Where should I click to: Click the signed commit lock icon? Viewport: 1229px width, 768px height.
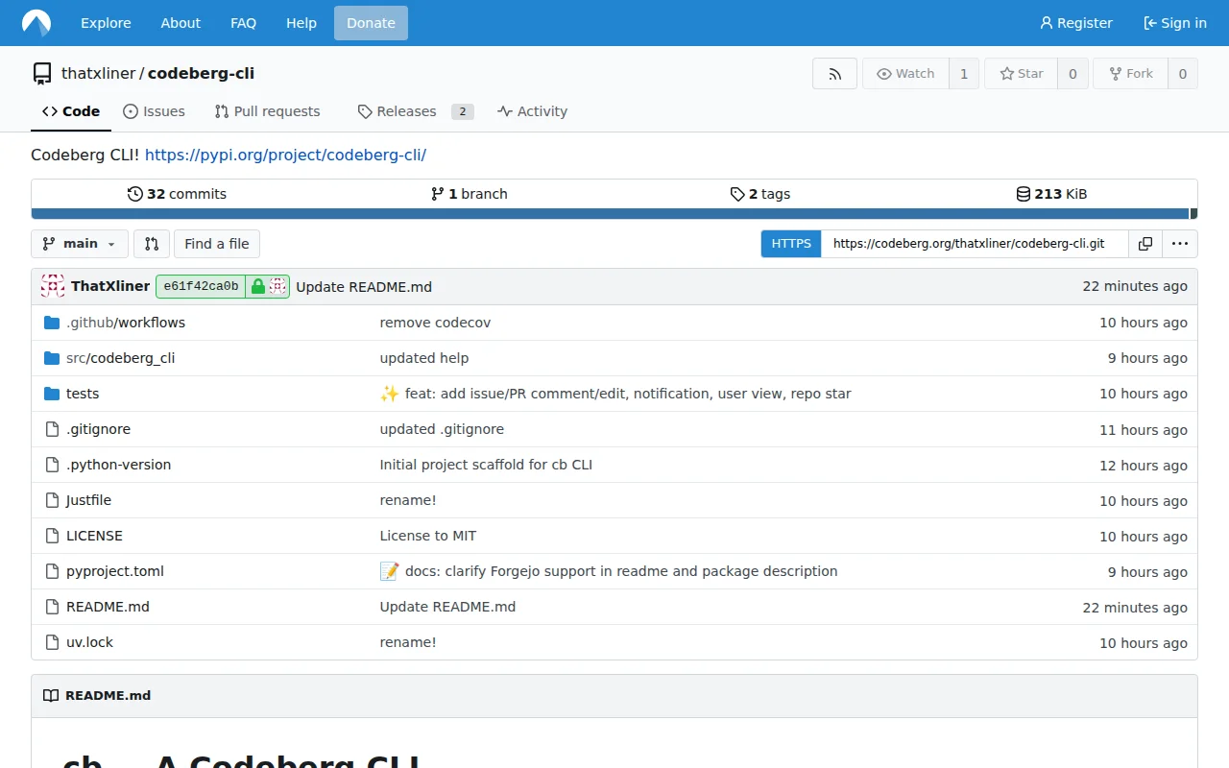(257, 286)
